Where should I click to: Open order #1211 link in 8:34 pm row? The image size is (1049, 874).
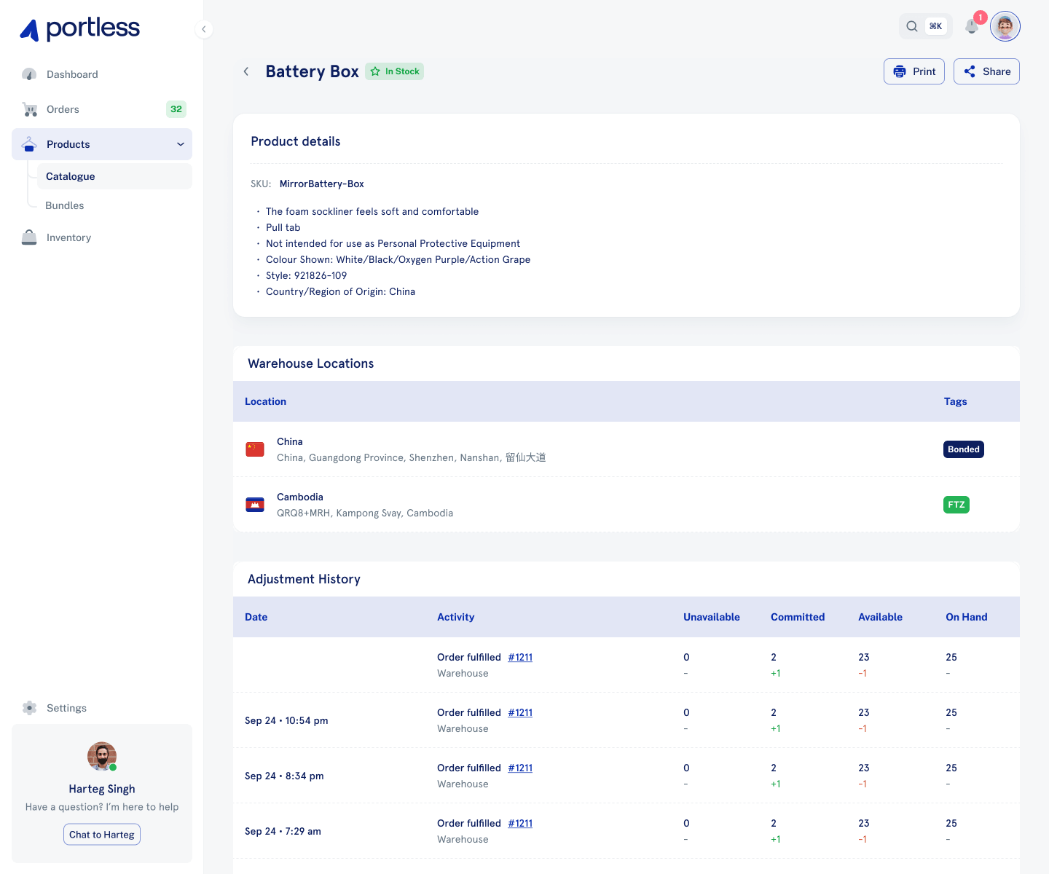tap(520, 768)
